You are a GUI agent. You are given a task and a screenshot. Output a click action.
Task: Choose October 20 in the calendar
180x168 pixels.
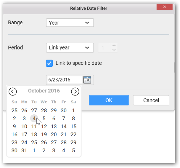point(54,135)
